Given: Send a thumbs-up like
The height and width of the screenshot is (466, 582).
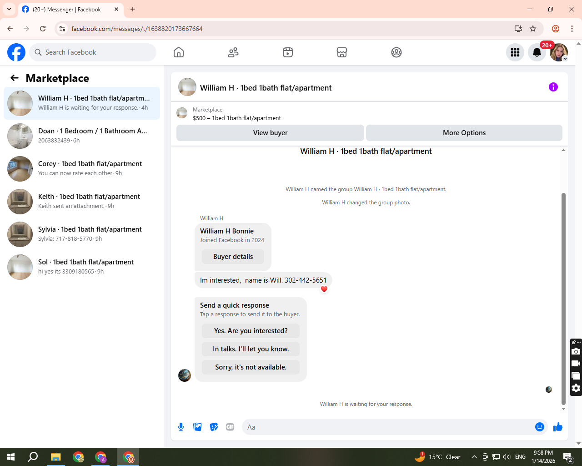Looking at the screenshot, I should tap(558, 427).
